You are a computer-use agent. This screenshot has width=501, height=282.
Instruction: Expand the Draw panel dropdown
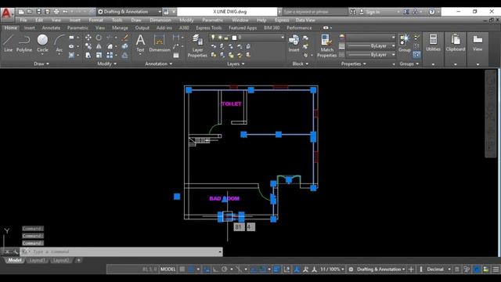(x=41, y=64)
